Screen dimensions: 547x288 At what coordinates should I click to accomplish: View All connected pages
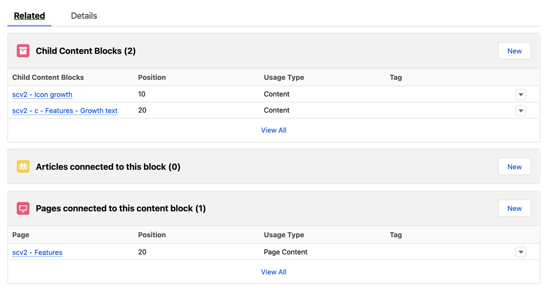coord(273,272)
